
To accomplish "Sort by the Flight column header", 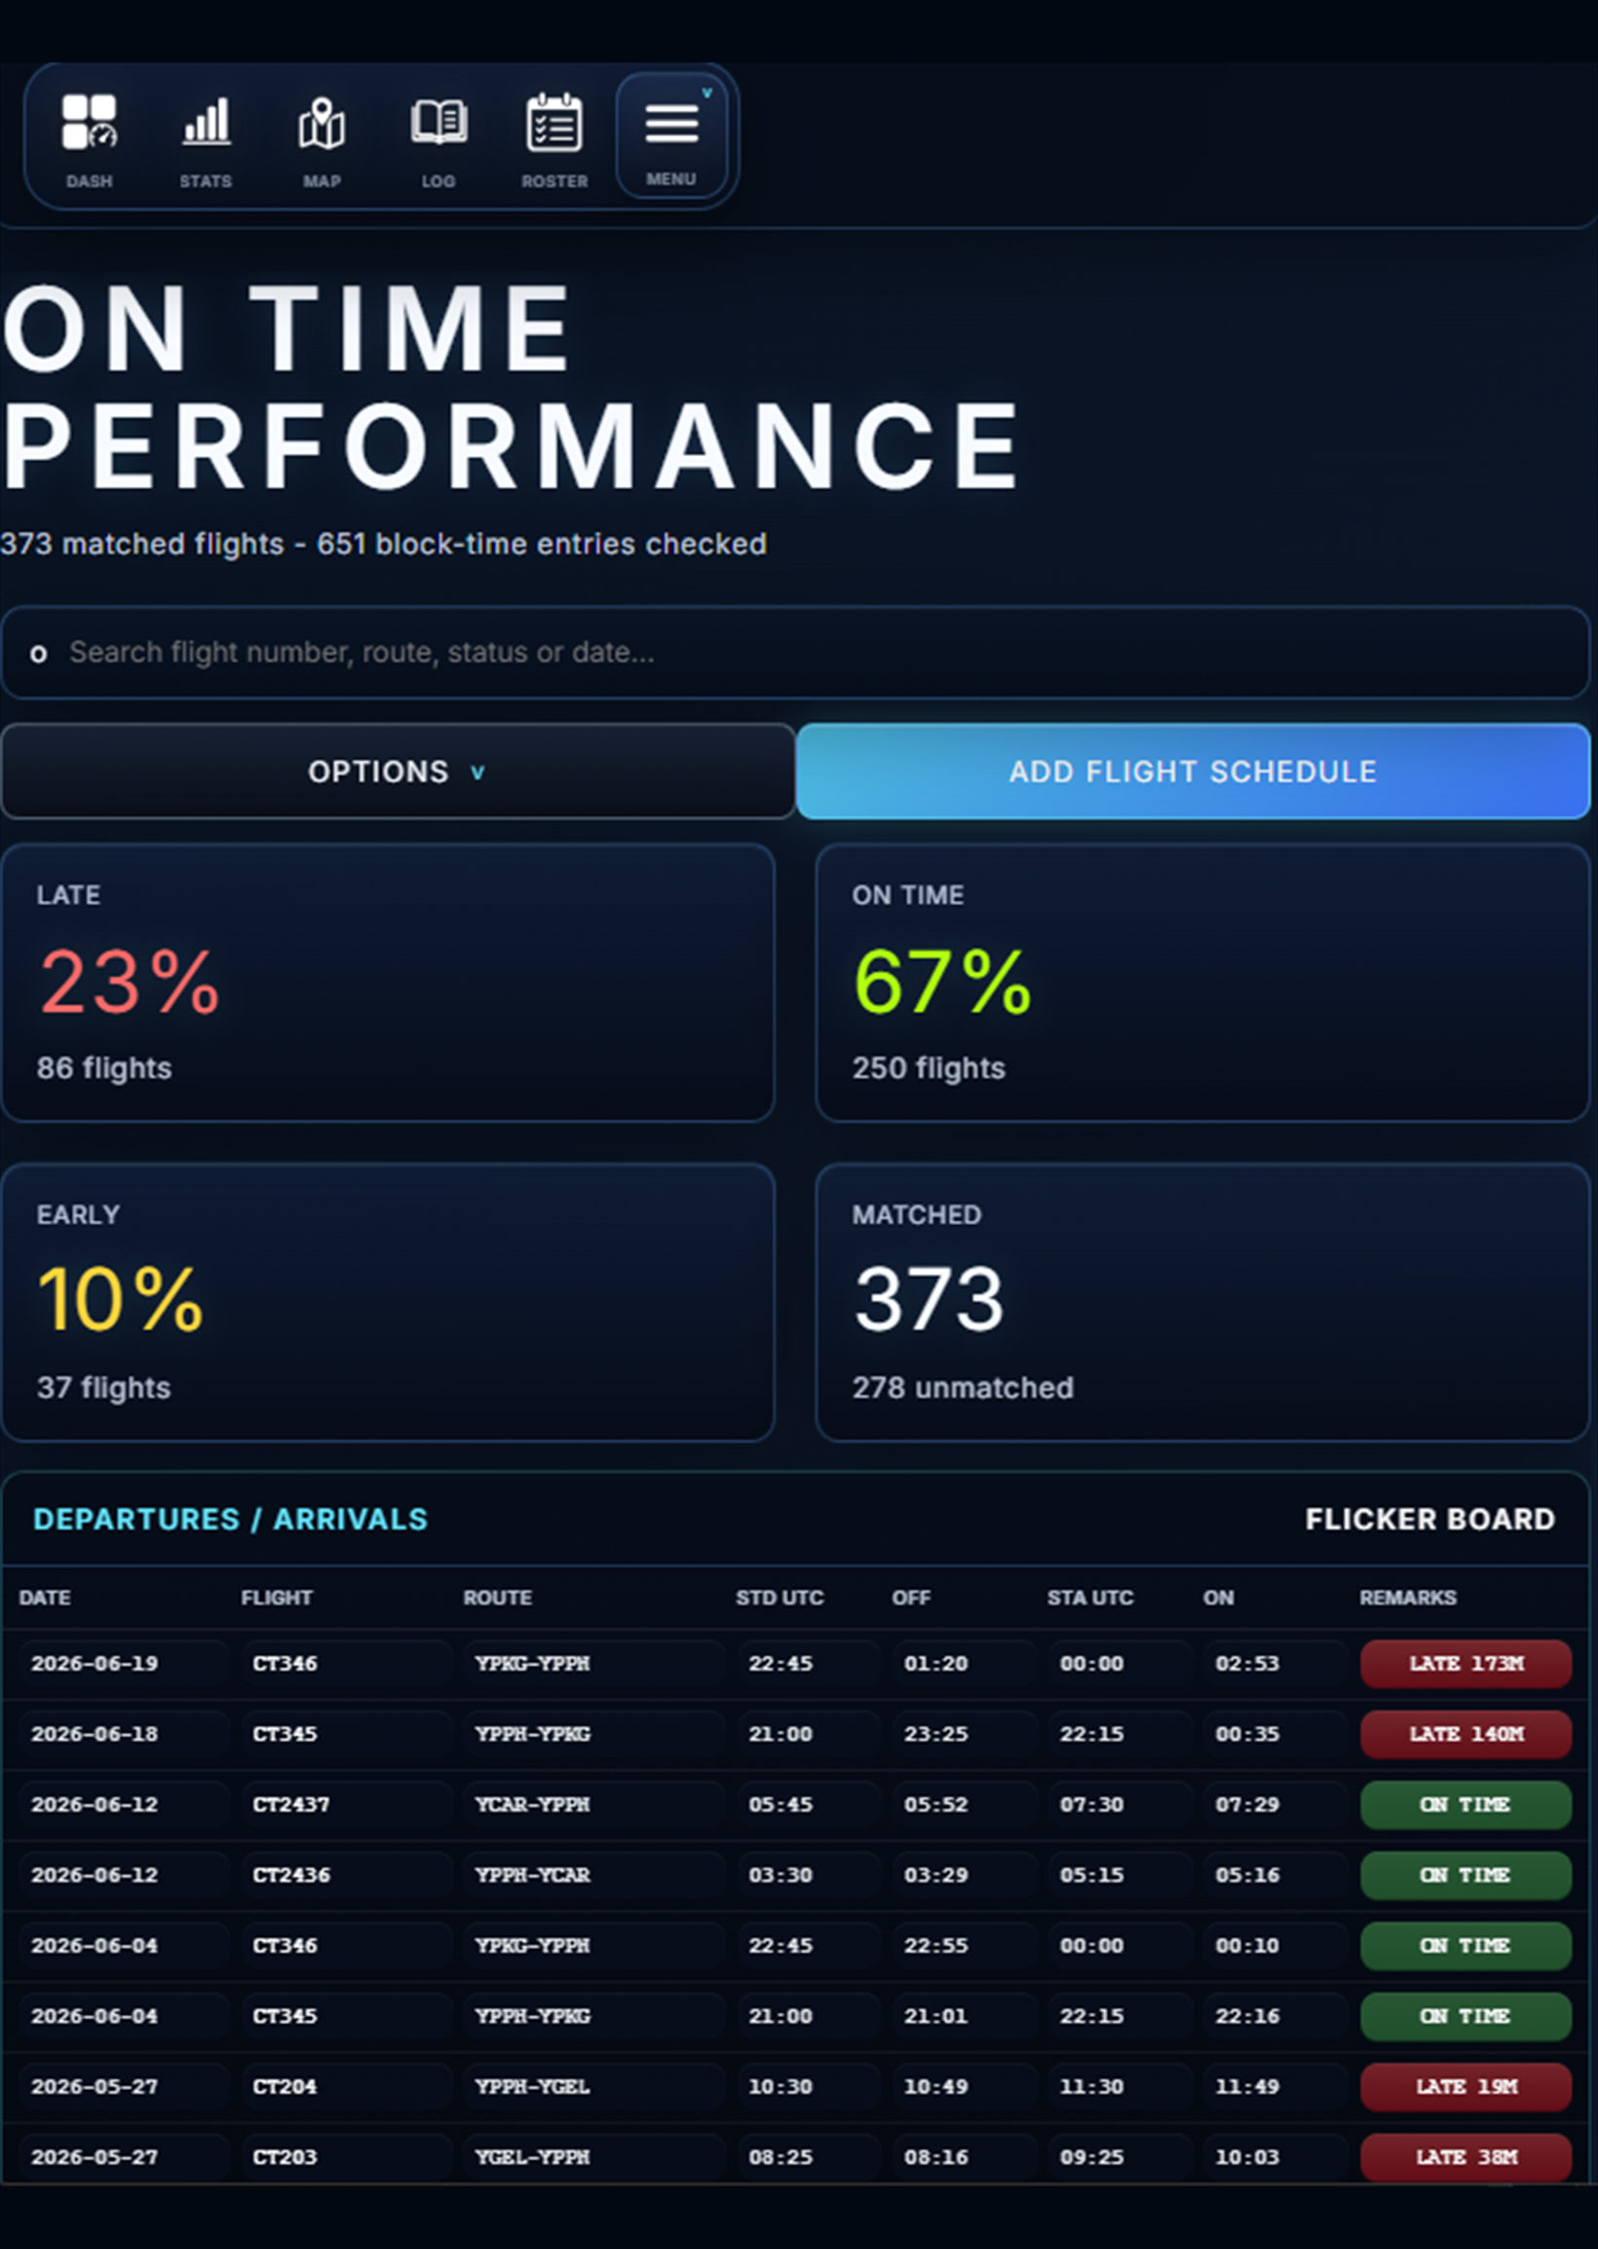I will pos(277,1598).
